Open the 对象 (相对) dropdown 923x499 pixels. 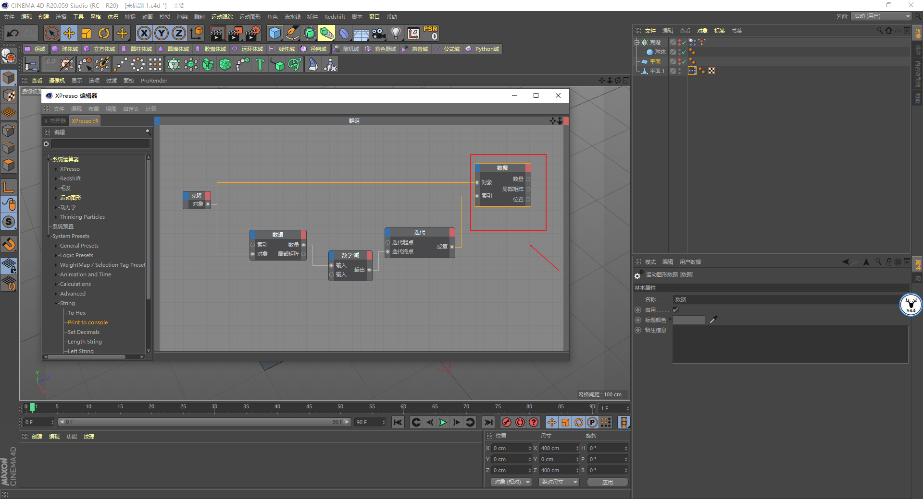[x=511, y=482]
